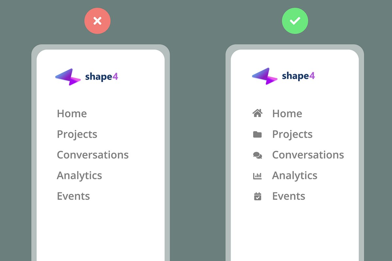Viewport: 392px width, 261px height.
Task: Click the shape4 brand text in right panel
Action: (x=298, y=76)
